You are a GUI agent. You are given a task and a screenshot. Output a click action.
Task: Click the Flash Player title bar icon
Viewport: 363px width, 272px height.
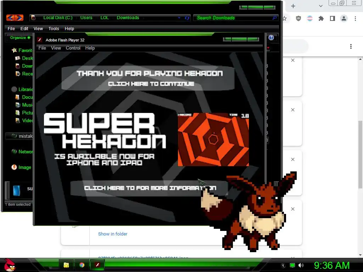(40, 40)
